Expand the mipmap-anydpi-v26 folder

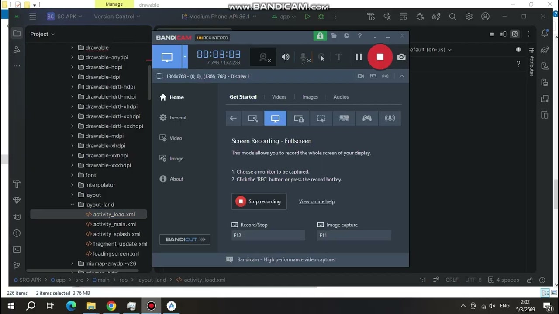(x=72, y=263)
